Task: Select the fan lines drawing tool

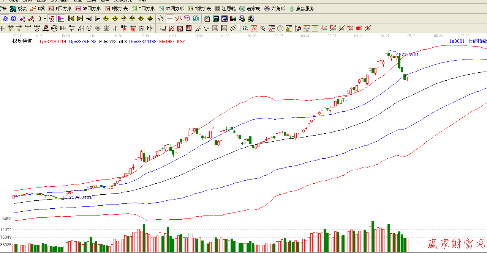Action: [172, 28]
